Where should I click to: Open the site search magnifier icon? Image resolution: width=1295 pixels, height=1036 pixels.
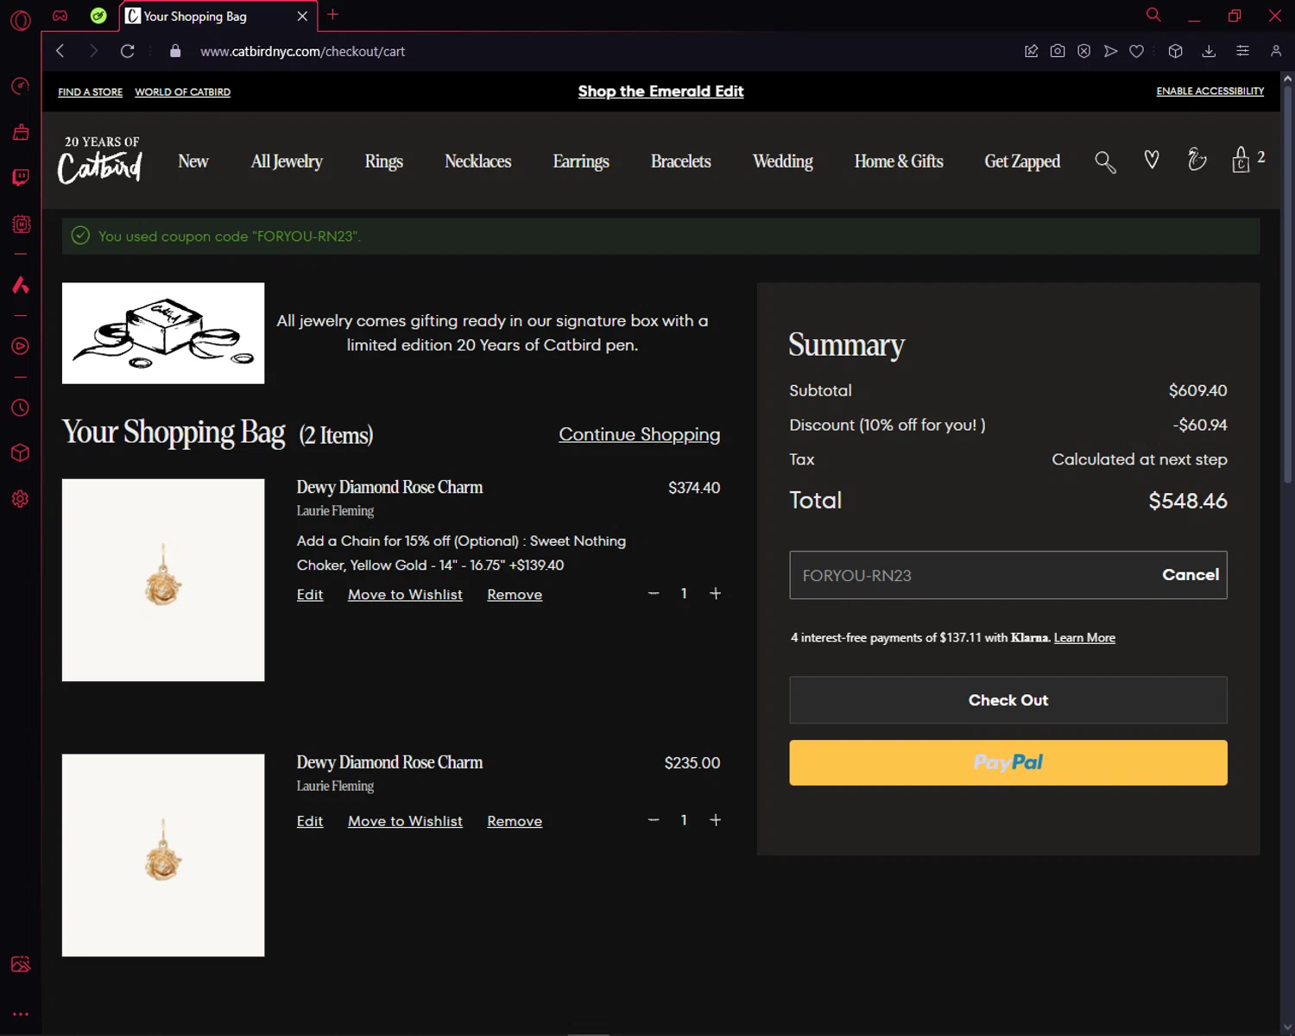tap(1105, 161)
